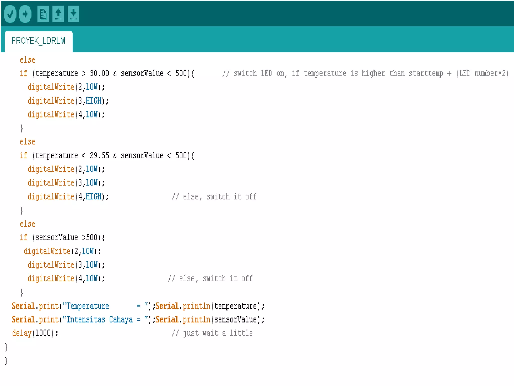Viewport: 514px width, 386px height.
Task: Select the PROYEK_LDRLM tab
Action: (x=38, y=41)
